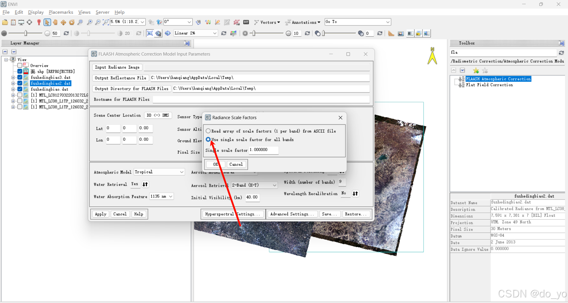The height and width of the screenshot is (303, 568).
Task: Reset brightness with refresh icon beside 50
Action: pos(66,33)
